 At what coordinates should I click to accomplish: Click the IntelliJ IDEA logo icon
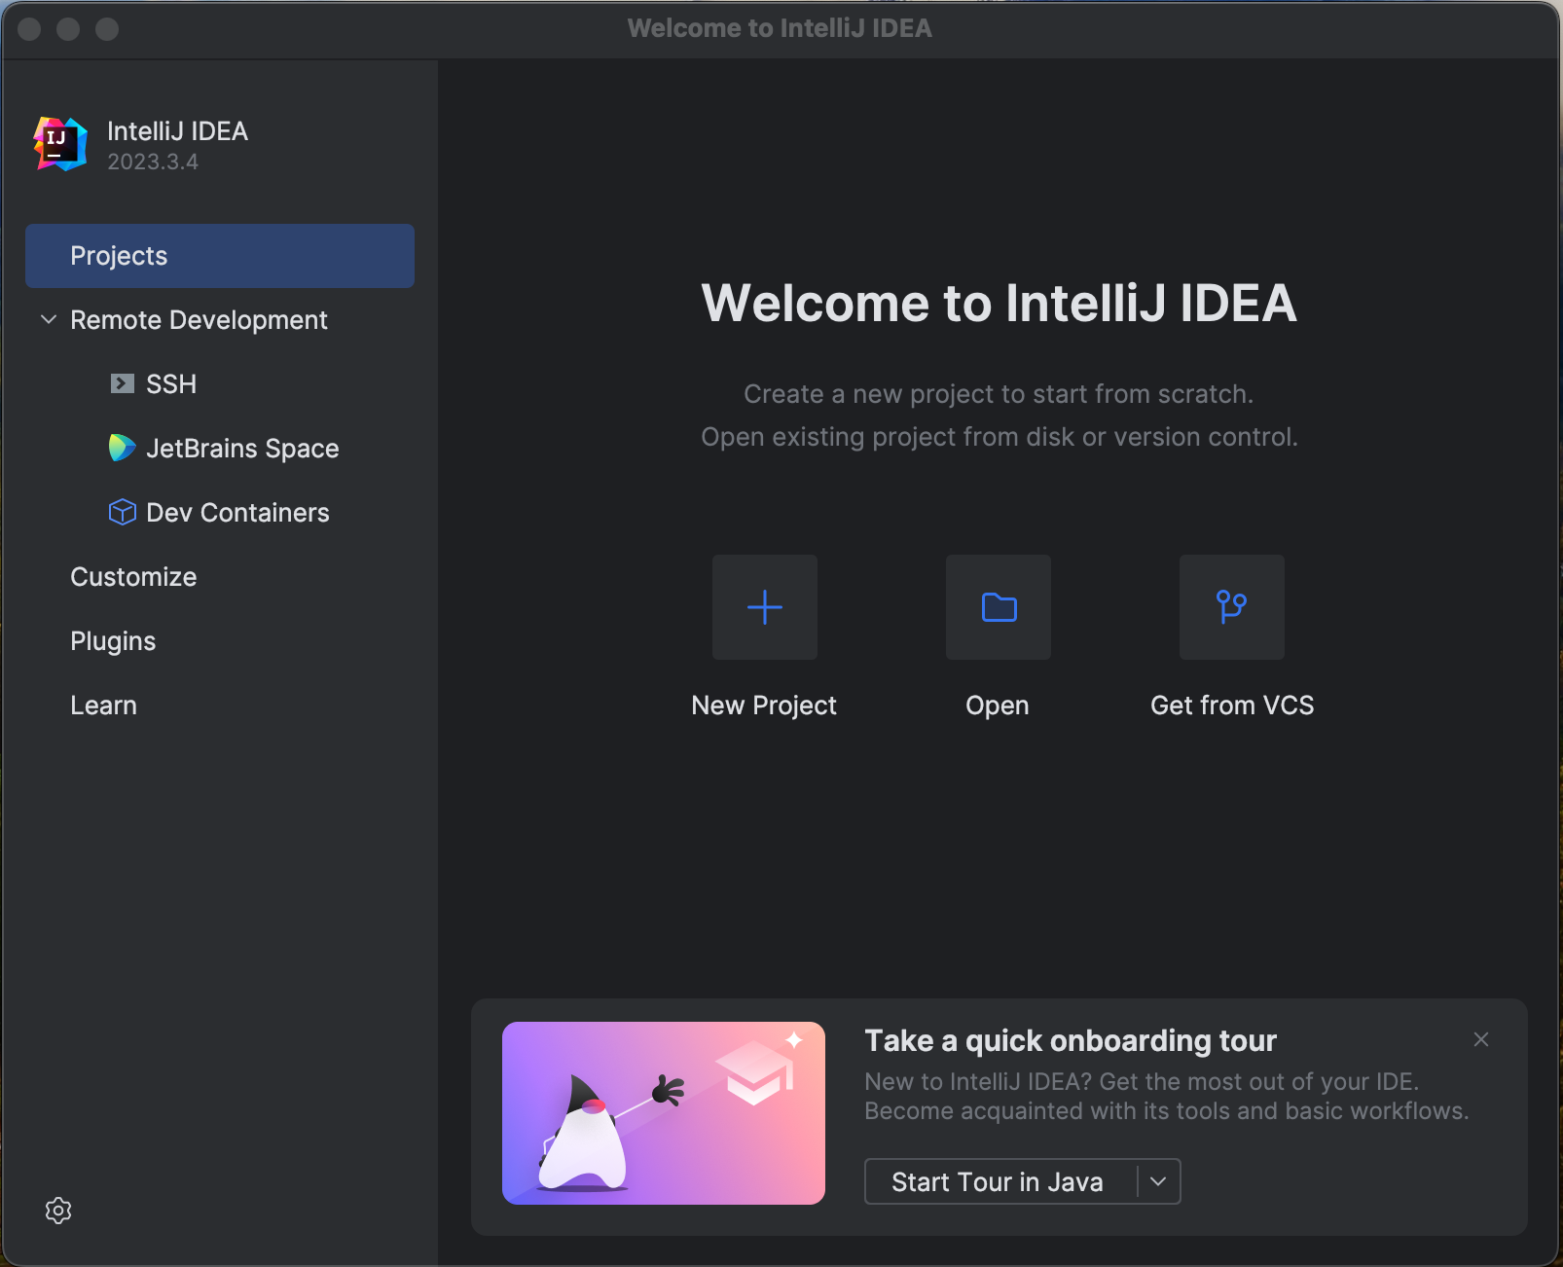pos(59,144)
